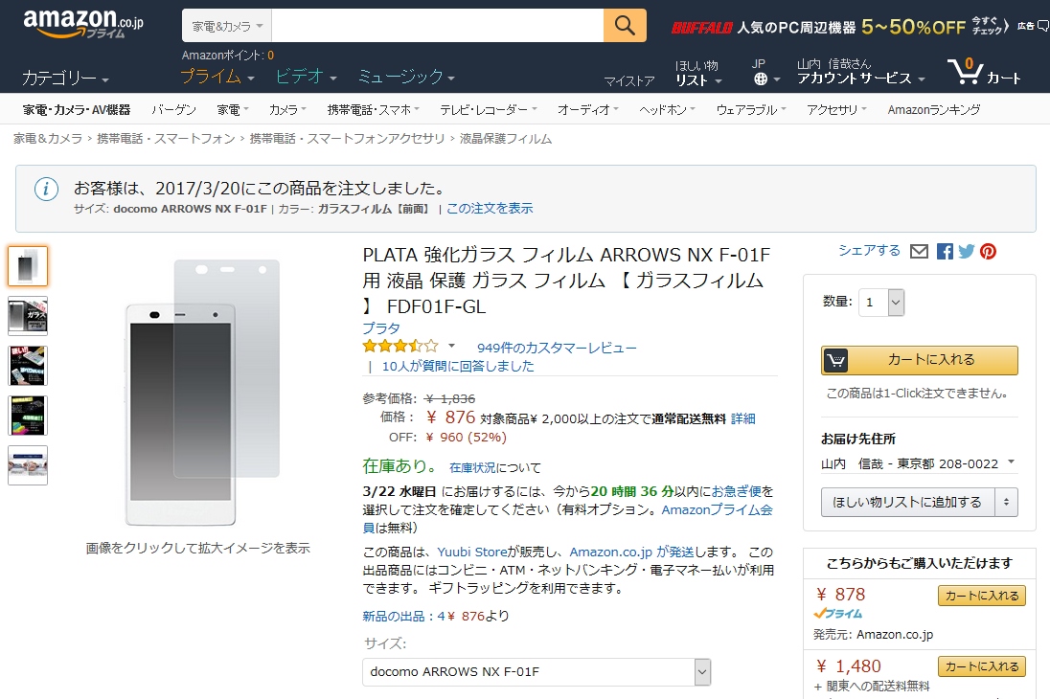Image resolution: width=1050 pixels, height=699 pixels.
Task: Open ウェアラブル nav menu
Action: coord(751,110)
